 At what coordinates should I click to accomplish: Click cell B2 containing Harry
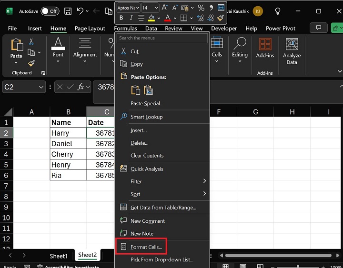pos(68,133)
